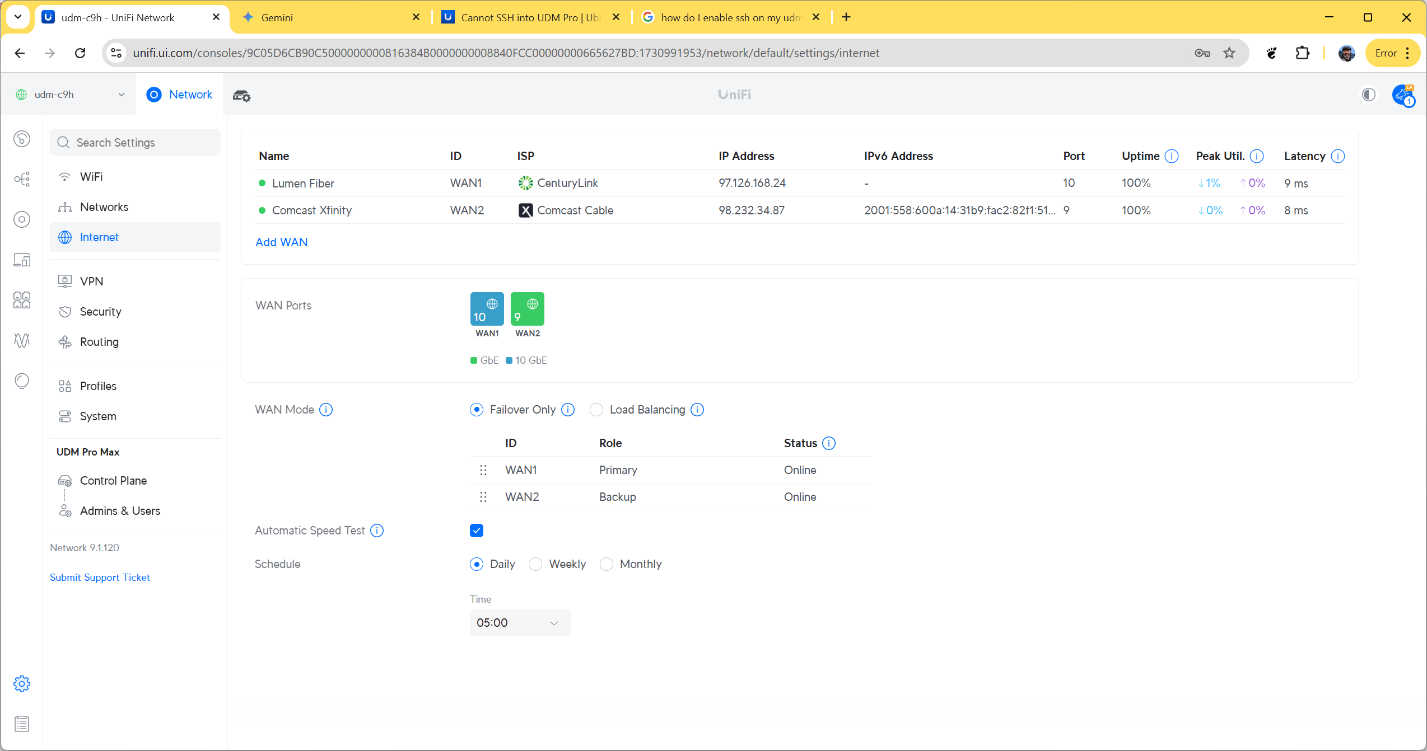Click the Settings gear icon
The width and height of the screenshot is (1427, 751).
(x=22, y=683)
